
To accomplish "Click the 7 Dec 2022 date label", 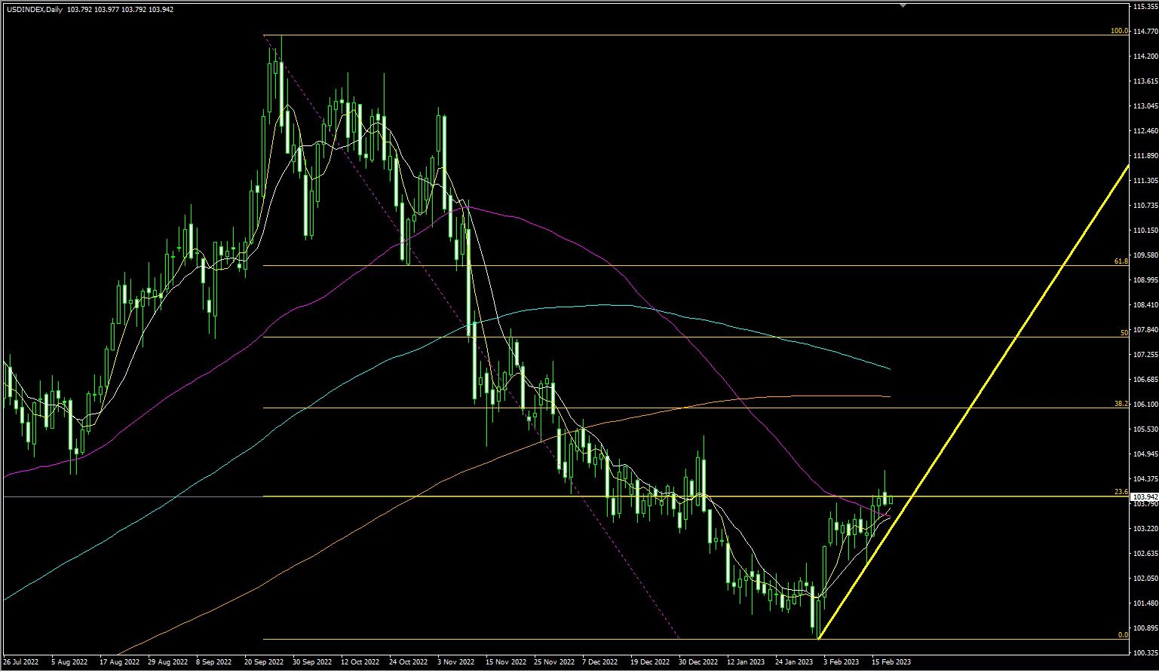I will tap(601, 663).
